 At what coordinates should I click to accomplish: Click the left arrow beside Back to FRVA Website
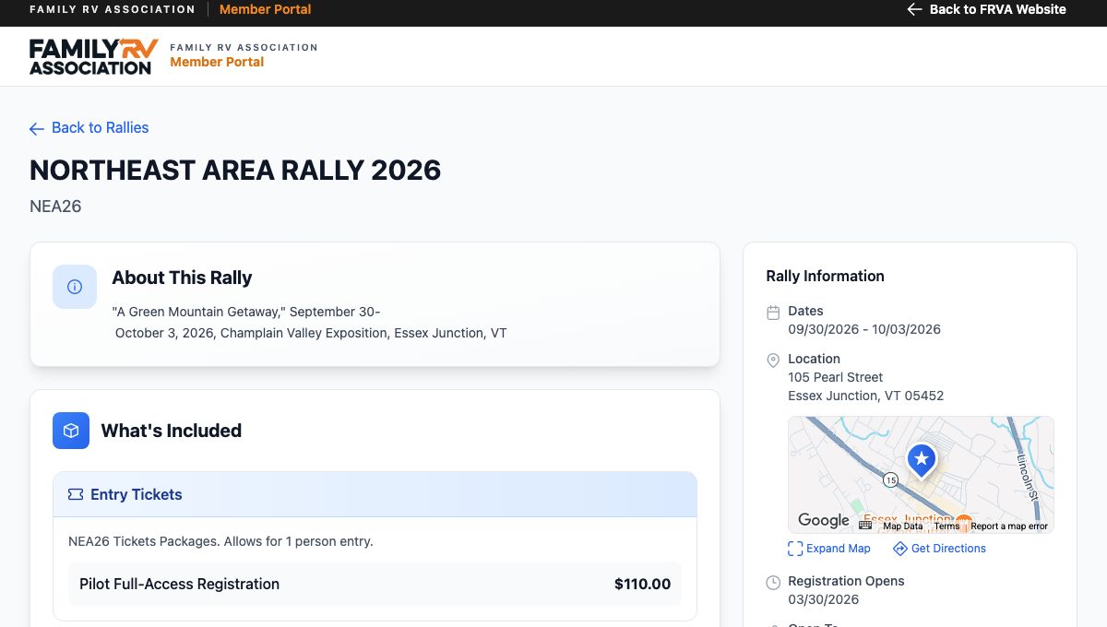(914, 9)
